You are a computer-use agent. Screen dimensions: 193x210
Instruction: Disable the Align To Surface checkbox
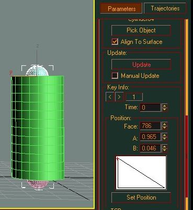pos(115,42)
